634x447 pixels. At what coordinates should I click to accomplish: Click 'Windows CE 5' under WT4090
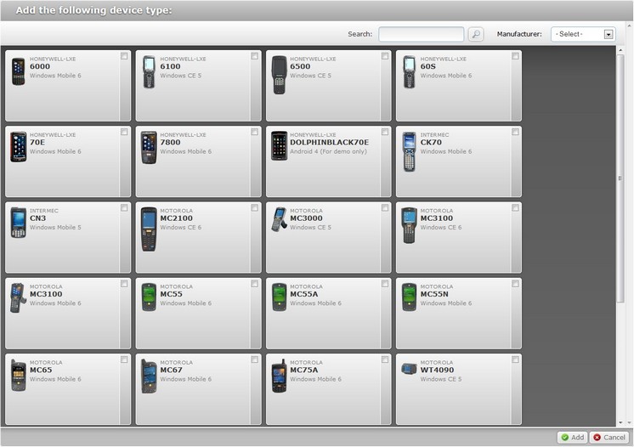tap(441, 379)
